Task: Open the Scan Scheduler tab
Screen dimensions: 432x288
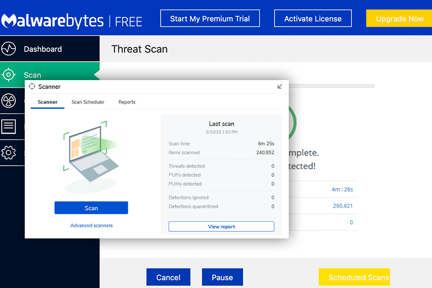Action: (88, 102)
